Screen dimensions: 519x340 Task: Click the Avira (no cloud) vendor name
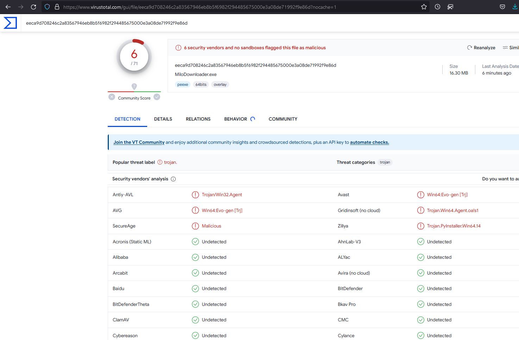(x=354, y=273)
